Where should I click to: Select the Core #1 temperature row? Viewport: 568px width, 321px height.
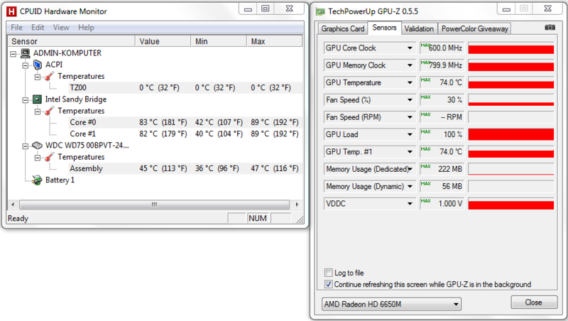tap(185, 134)
